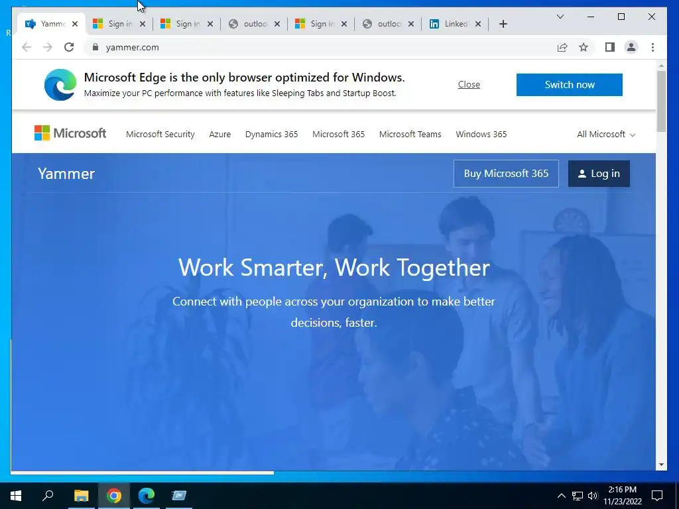
Task: Open File Explorer from the taskbar
Action: (x=81, y=496)
